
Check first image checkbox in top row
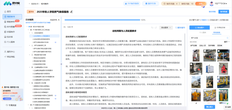click(191, 51)
